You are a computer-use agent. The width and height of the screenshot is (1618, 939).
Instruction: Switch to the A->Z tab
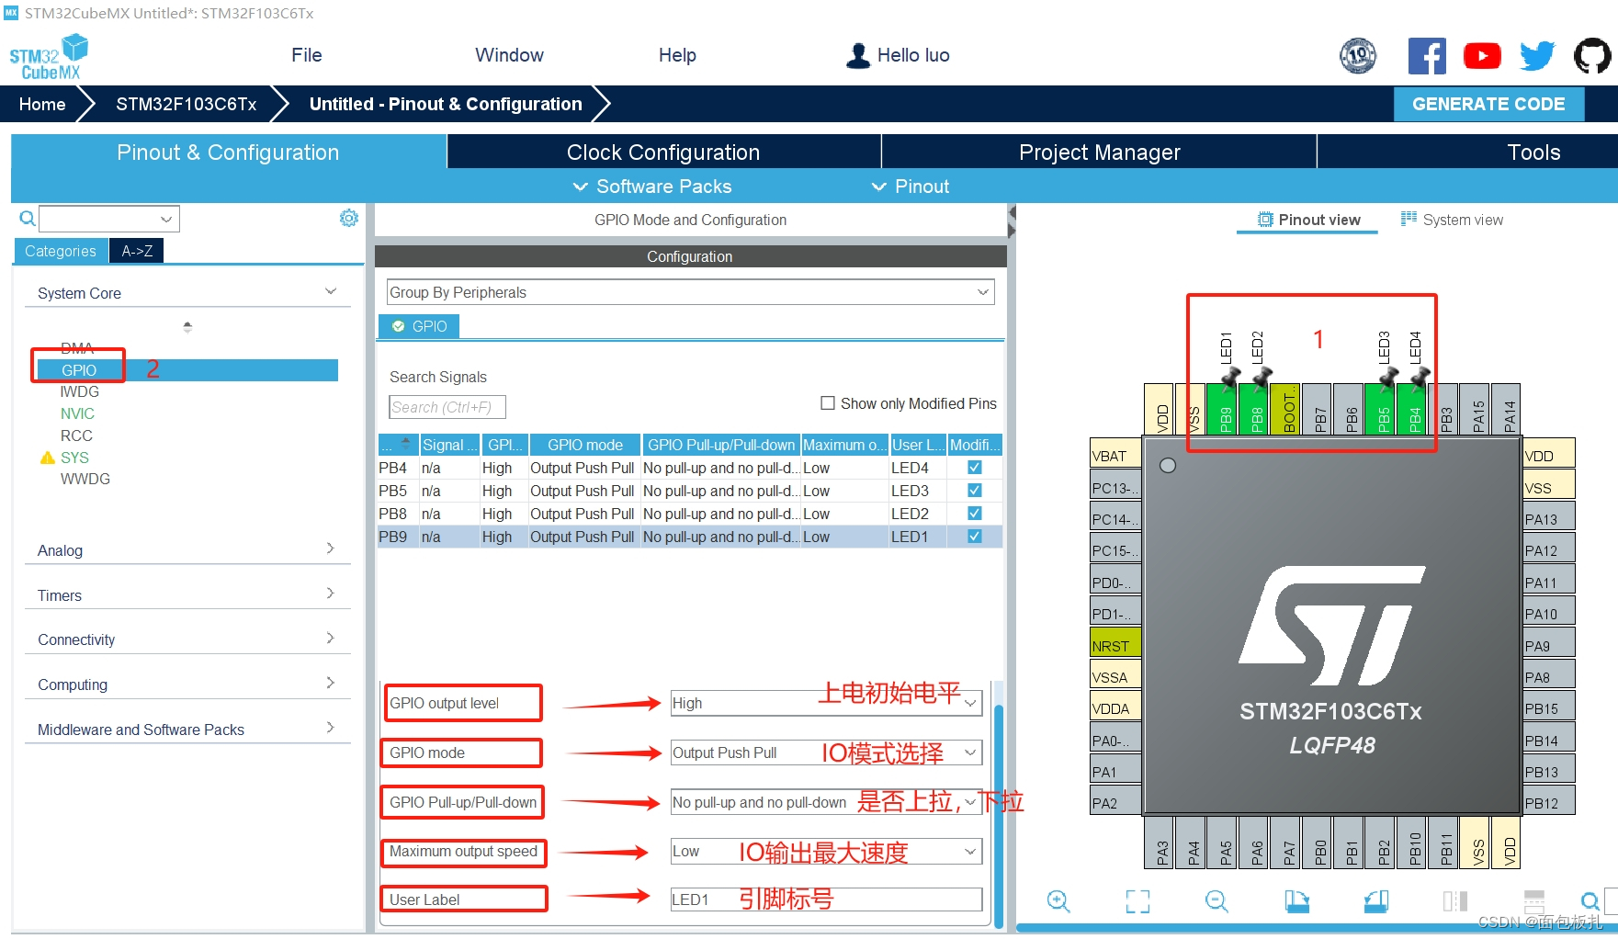pyautogui.click(x=137, y=251)
